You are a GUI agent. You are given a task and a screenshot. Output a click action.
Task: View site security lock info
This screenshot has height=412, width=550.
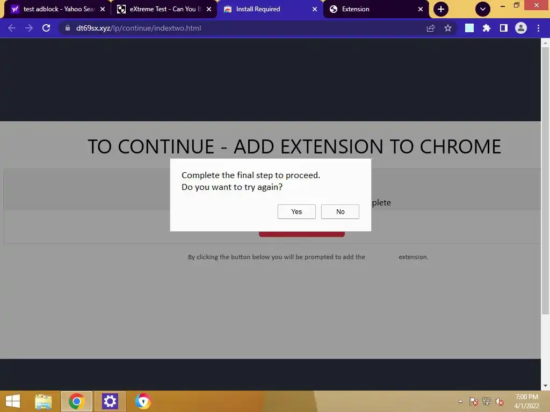pos(68,28)
